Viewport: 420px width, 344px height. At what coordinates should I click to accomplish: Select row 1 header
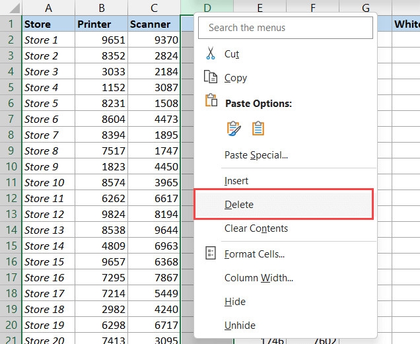11,24
